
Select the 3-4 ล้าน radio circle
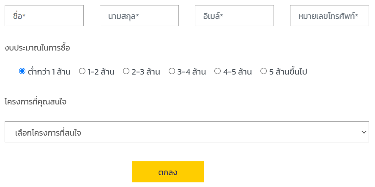[172, 71]
